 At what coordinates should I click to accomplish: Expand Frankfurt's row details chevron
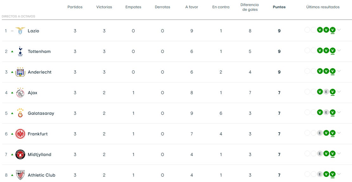[x=339, y=133]
